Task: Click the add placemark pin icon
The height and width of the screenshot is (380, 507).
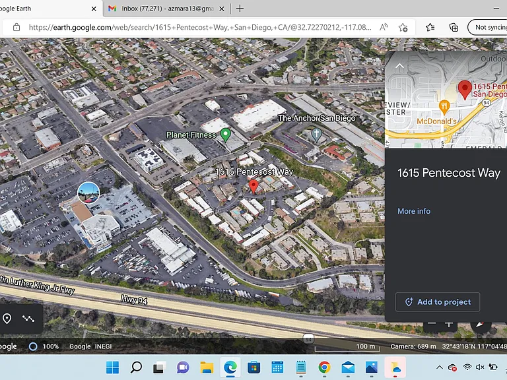Action: [x=7, y=319]
